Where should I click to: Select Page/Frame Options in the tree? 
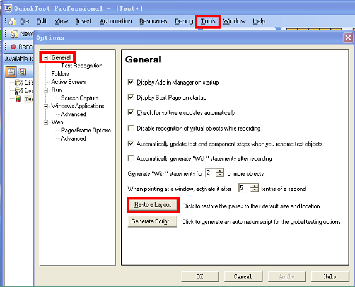(86, 131)
